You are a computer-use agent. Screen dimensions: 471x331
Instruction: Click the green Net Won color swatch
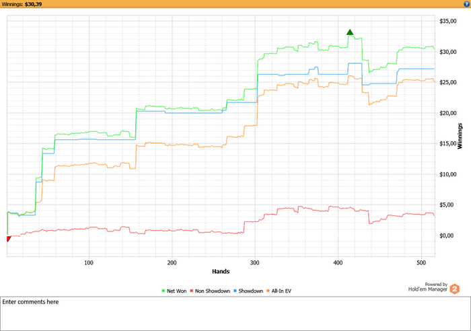pos(164,291)
